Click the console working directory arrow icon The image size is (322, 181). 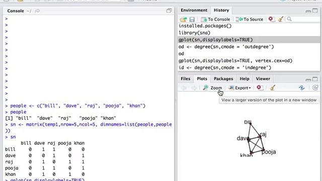[37, 11]
